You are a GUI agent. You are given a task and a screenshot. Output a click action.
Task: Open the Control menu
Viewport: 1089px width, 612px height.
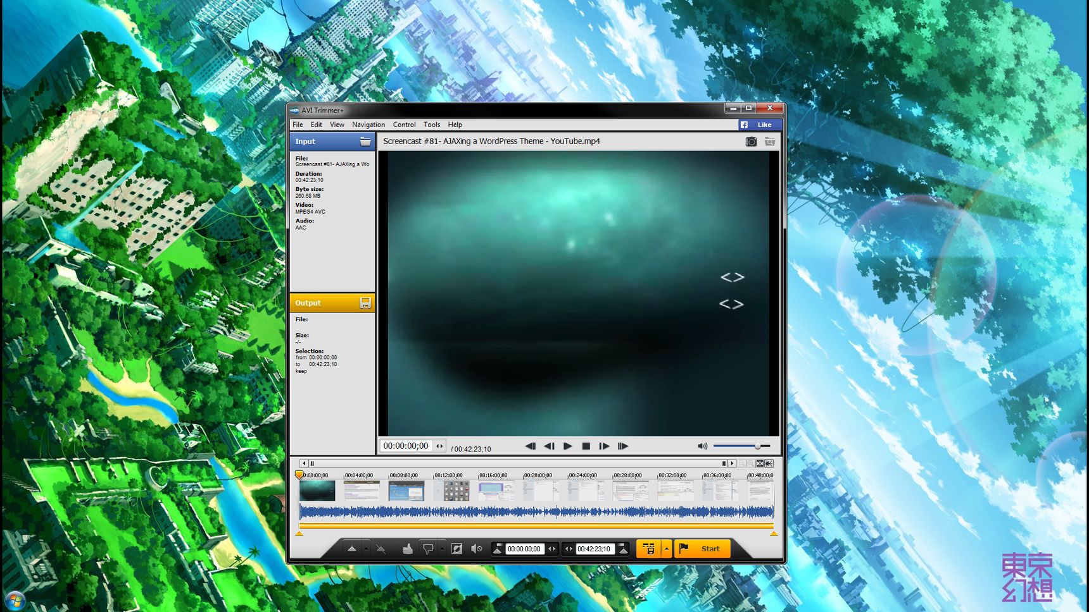pos(404,125)
